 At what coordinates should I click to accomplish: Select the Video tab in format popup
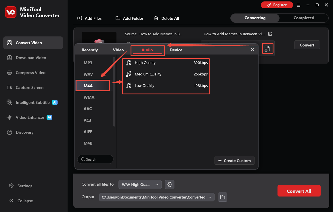point(118,50)
